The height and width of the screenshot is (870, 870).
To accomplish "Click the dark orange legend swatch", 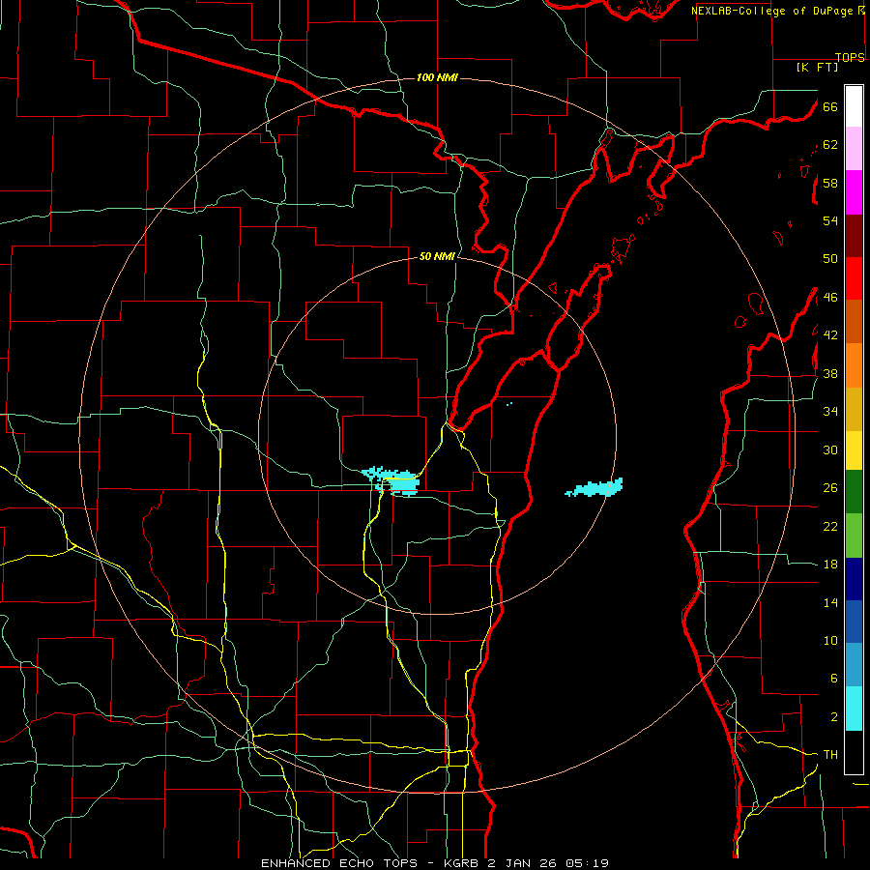I will point(854,322).
